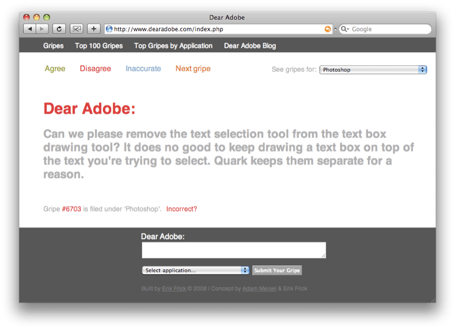Click into the Dear Adobe gripe text area
The width and height of the screenshot is (455, 329).
point(233,250)
